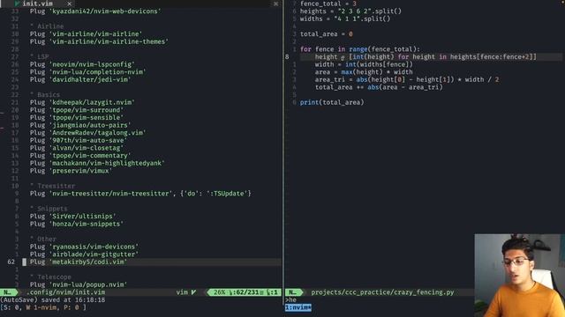Click Plug 'preservim/vimux' line
The height and width of the screenshot is (317, 565).
coord(71,171)
